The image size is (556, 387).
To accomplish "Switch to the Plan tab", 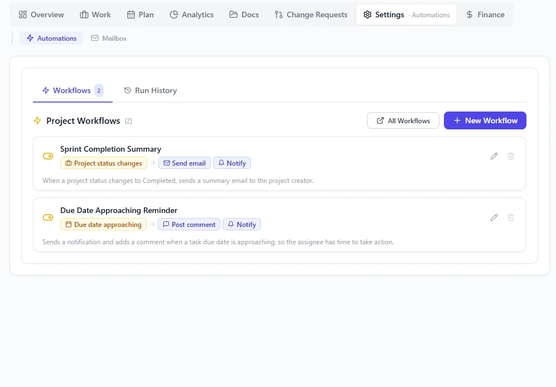I will point(141,14).
